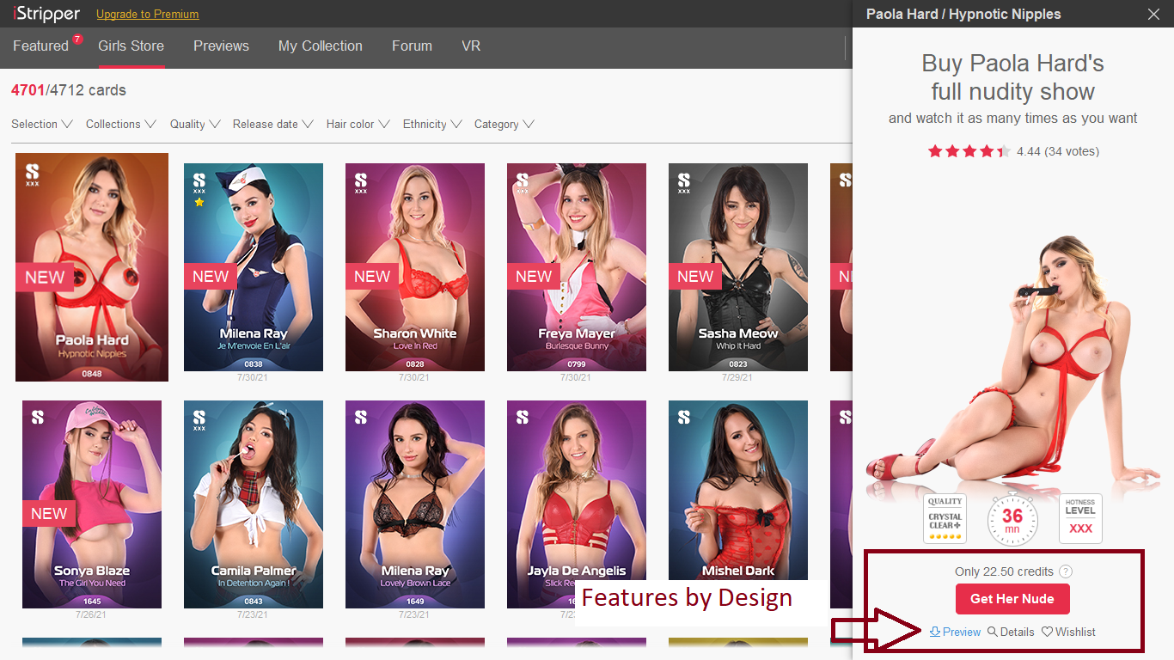Screen dimensions: 1174x660
Task: Open the Sonya Blaze card 1645
Action: [x=92, y=504]
